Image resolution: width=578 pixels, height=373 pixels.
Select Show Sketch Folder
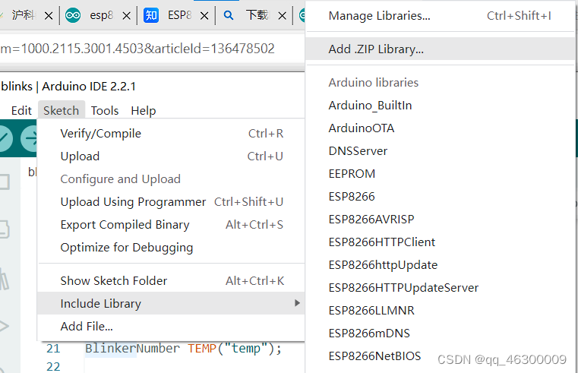pos(172,281)
